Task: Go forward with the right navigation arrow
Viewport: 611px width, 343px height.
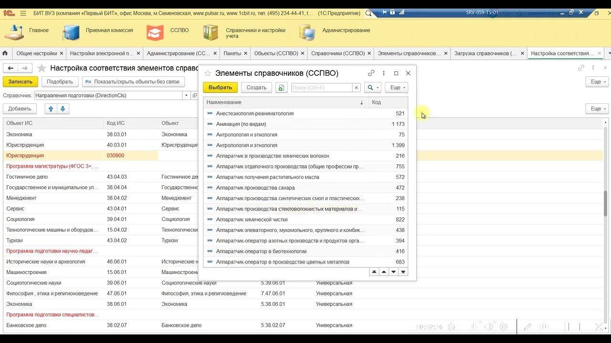Action: click(x=25, y=68)
